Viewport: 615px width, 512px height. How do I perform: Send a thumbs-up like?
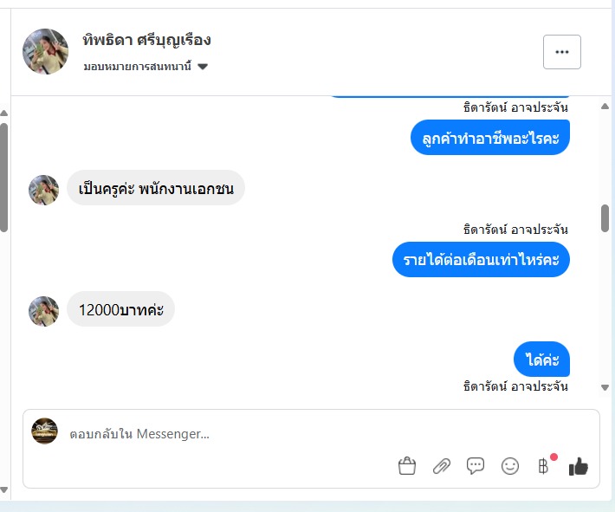click(x=579, y=466)
